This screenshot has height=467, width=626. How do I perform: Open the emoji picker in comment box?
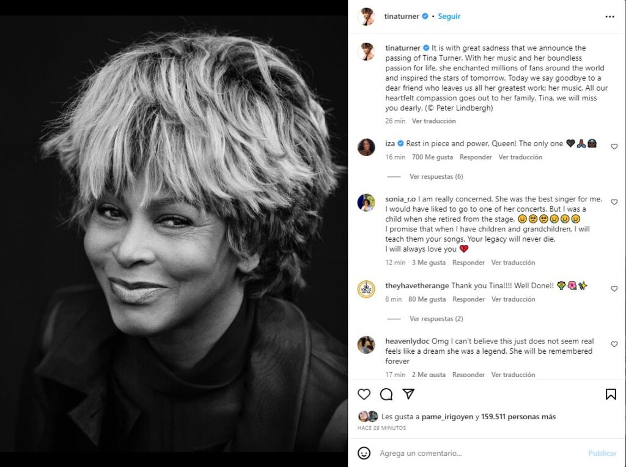[x=364, y=453]
